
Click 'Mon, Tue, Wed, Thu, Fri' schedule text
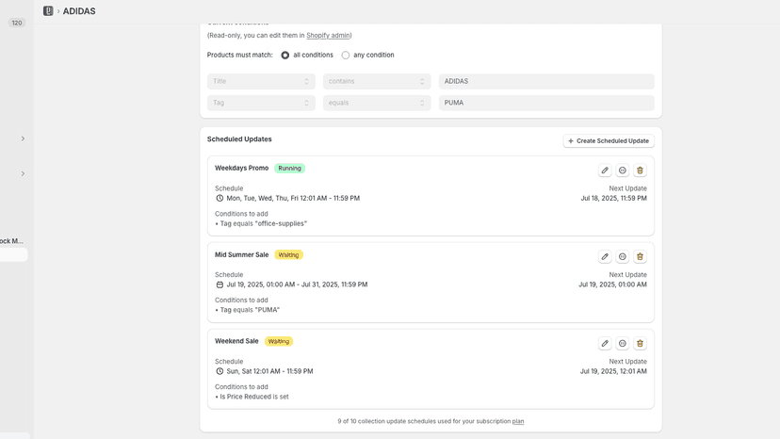pyautogui.click(x=293, y=198)
